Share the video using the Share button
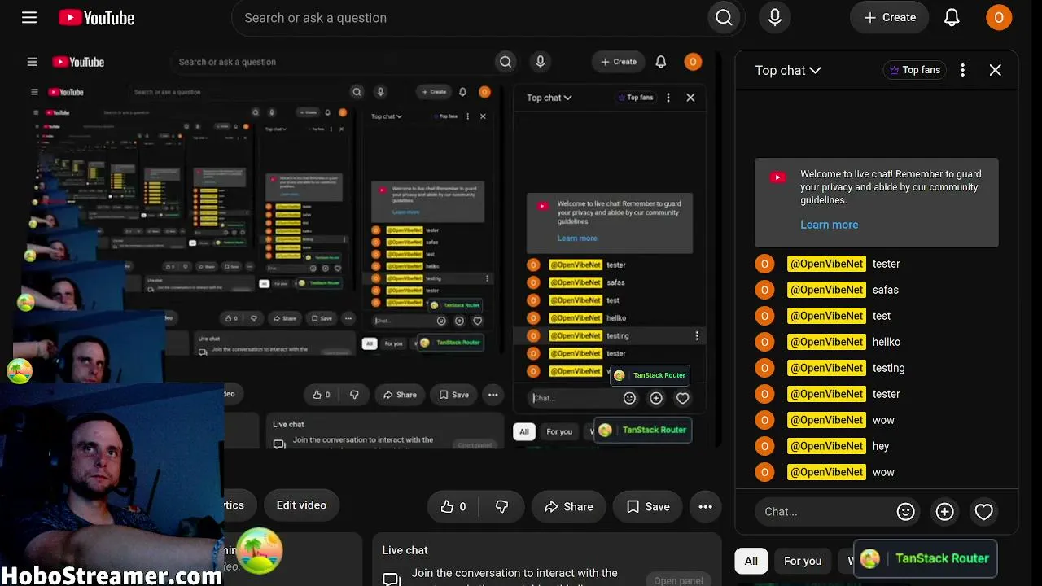Viewport: 1042px width, 586px height. [568, 506]
